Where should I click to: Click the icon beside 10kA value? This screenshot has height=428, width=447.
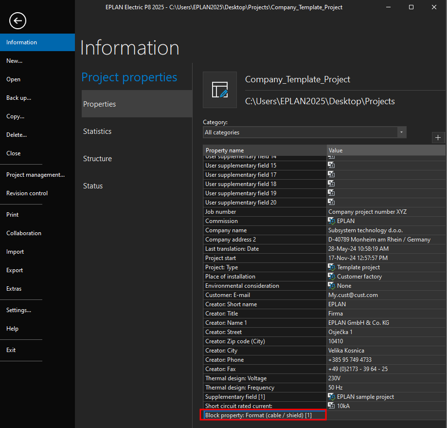(x=332, y=406)
